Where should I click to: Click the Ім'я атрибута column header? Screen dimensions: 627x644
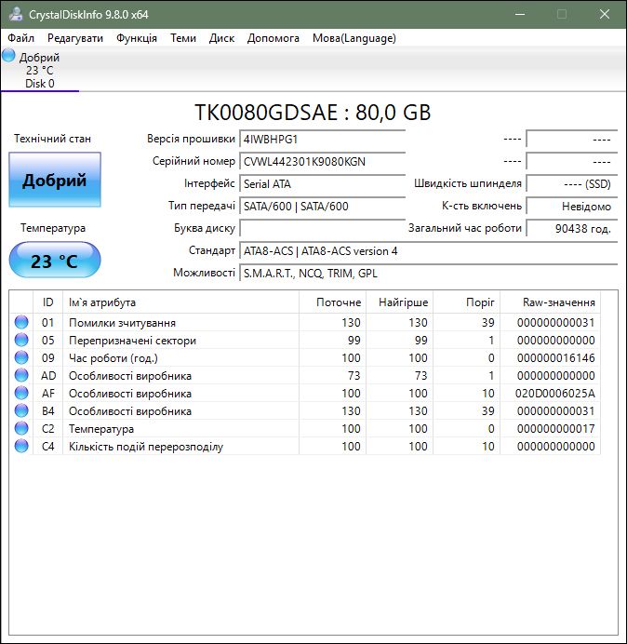(180, 302)
